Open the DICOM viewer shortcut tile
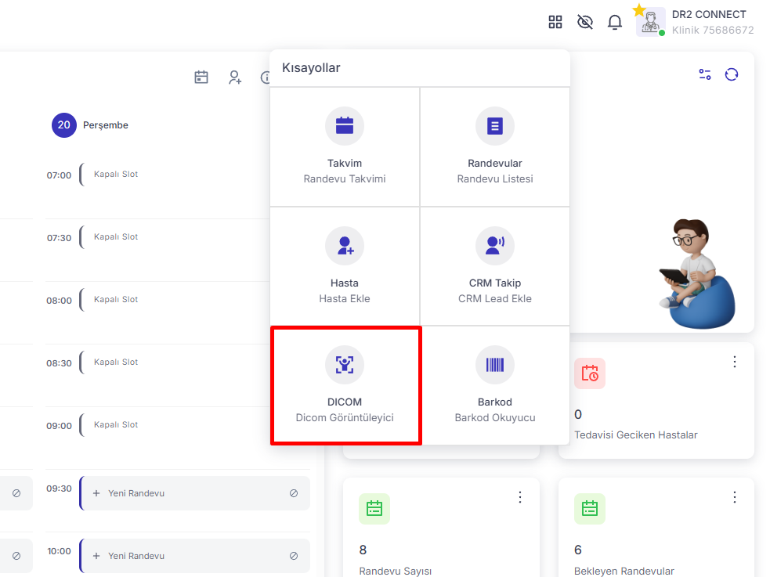This screenshot has width=770, height=577. pyautogui.click(x=345, y=386)
